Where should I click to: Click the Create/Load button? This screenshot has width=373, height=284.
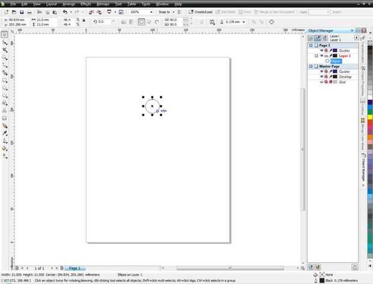pos(200,12)
